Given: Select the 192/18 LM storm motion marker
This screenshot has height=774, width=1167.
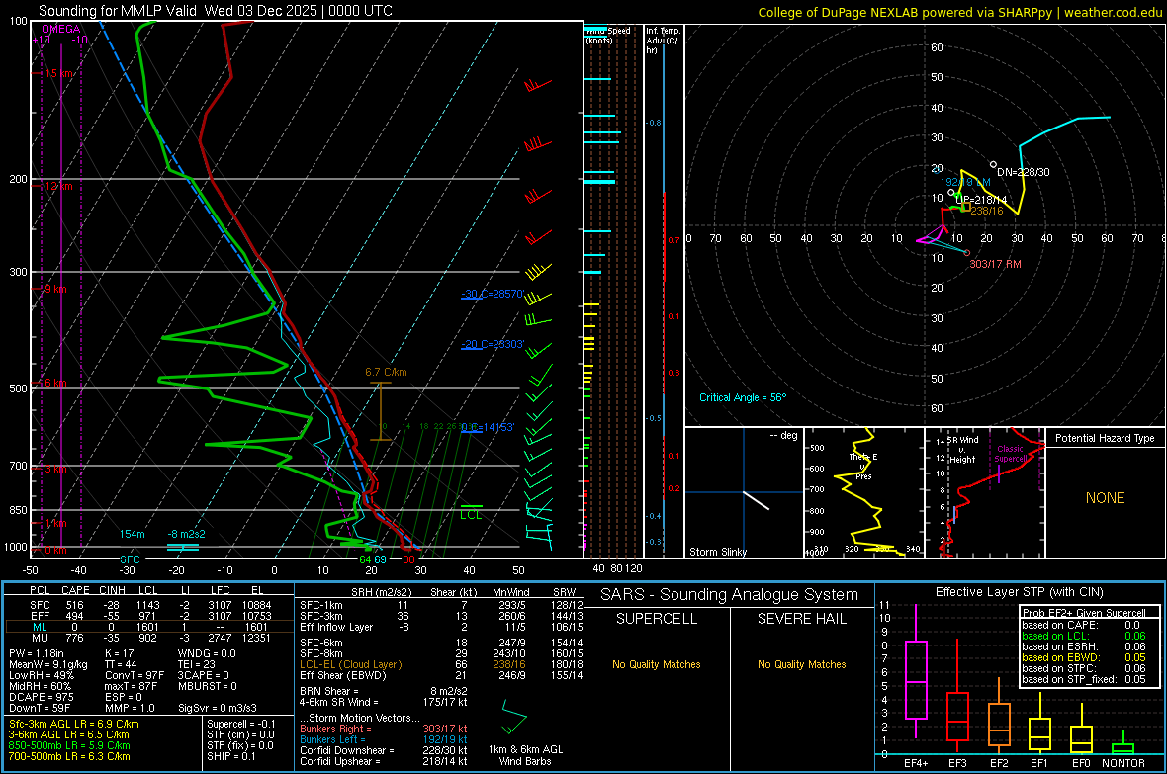Looking at the screenshot, I should point(965,182).
